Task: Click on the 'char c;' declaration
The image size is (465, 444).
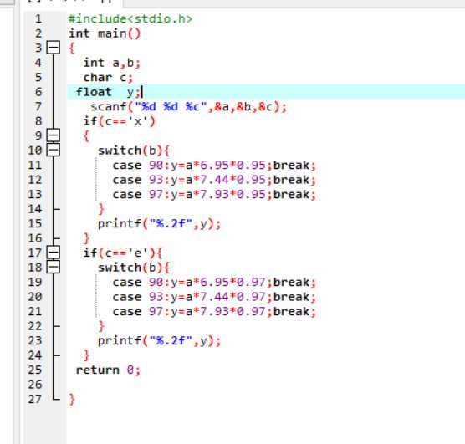Action: [x=108, y=78]
